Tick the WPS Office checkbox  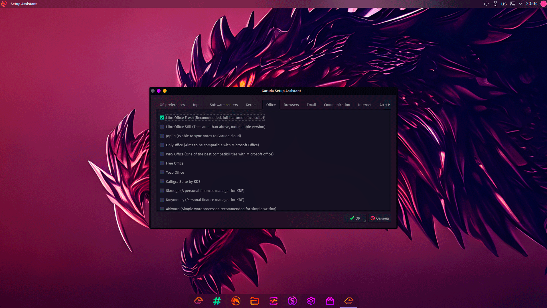pyautogui.click(x=162, y=154)
